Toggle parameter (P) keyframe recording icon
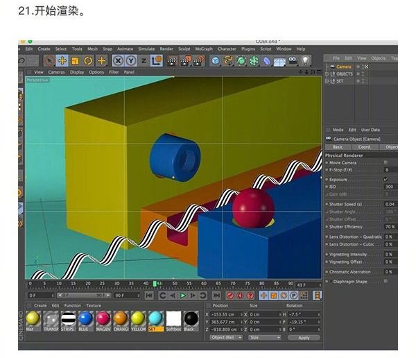The height and width of the screenshot is (358, 416). pos(294,296)
